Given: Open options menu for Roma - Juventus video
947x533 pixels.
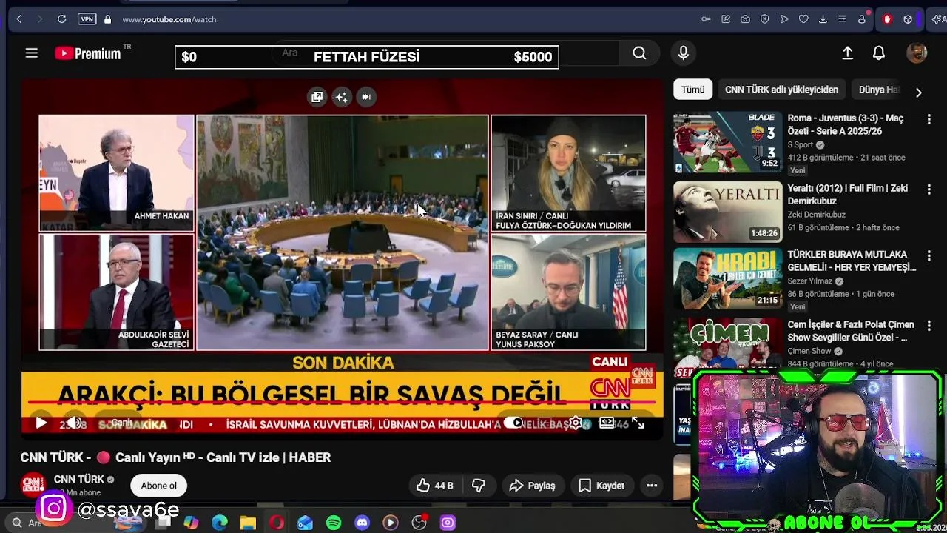Looking at the screenshot, I should pos(929,119).
